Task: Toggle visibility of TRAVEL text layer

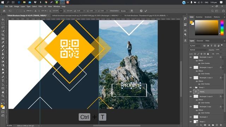Action: click(x=191, y=92)
